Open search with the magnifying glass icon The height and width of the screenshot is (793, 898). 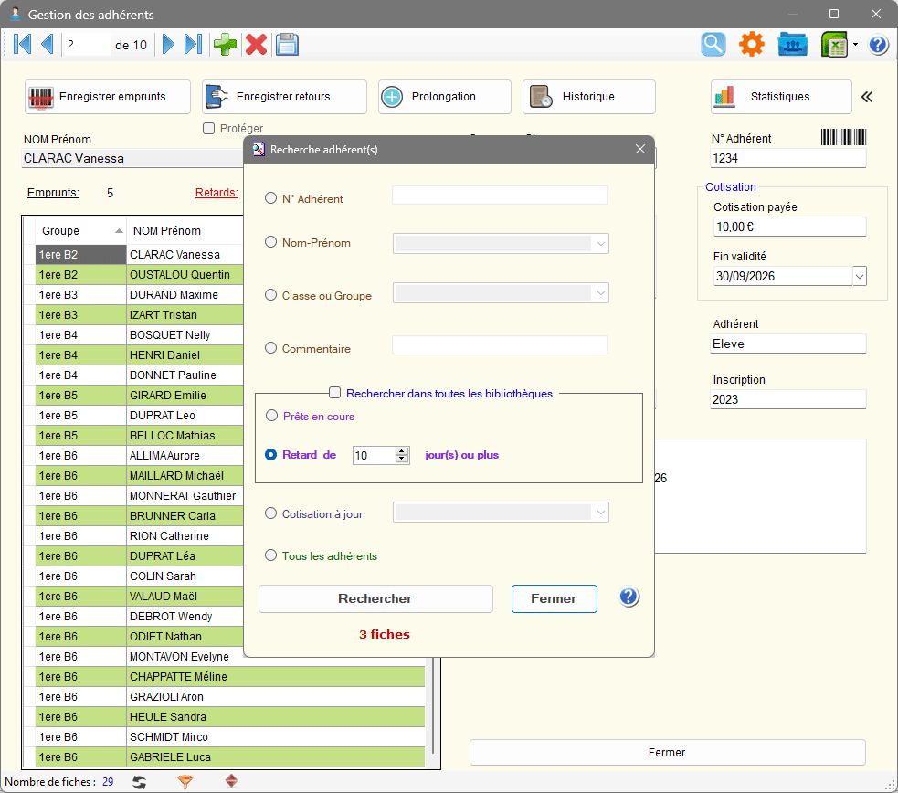coord(713,44)
